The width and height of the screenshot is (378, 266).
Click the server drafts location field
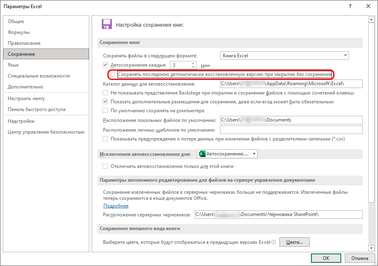click(x=278, y=214)
